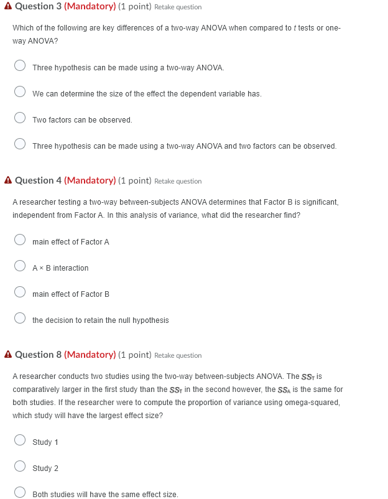Select the combined three-hypothesis and two-factors answer
This screenshot has height=499, width=388.
tap(19, 143)
